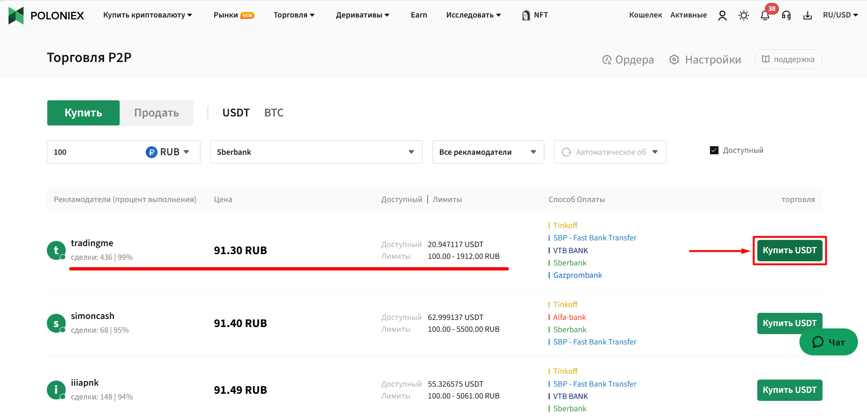This screenshot has width=867, height=416.
Task: Click Купить USDT for iiiapnk
Action: point(789,390)
